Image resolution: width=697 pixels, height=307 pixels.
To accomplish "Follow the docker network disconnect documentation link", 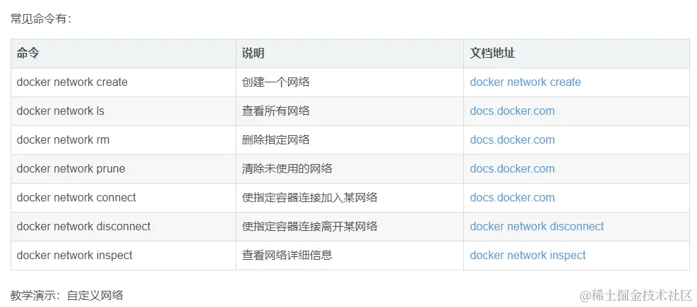I will tap(537, 227).
